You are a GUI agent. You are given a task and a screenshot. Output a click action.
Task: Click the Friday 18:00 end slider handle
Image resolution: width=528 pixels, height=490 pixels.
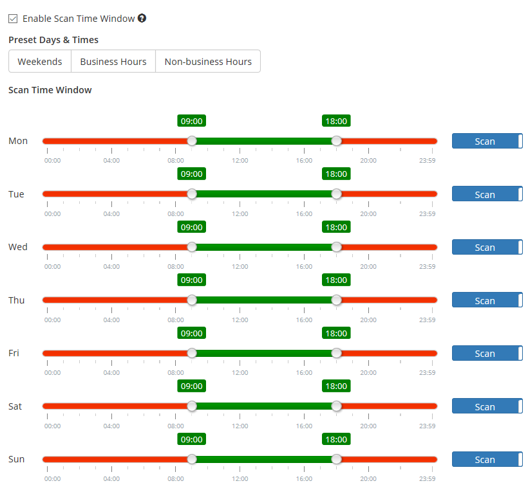(x=336, y=353)
